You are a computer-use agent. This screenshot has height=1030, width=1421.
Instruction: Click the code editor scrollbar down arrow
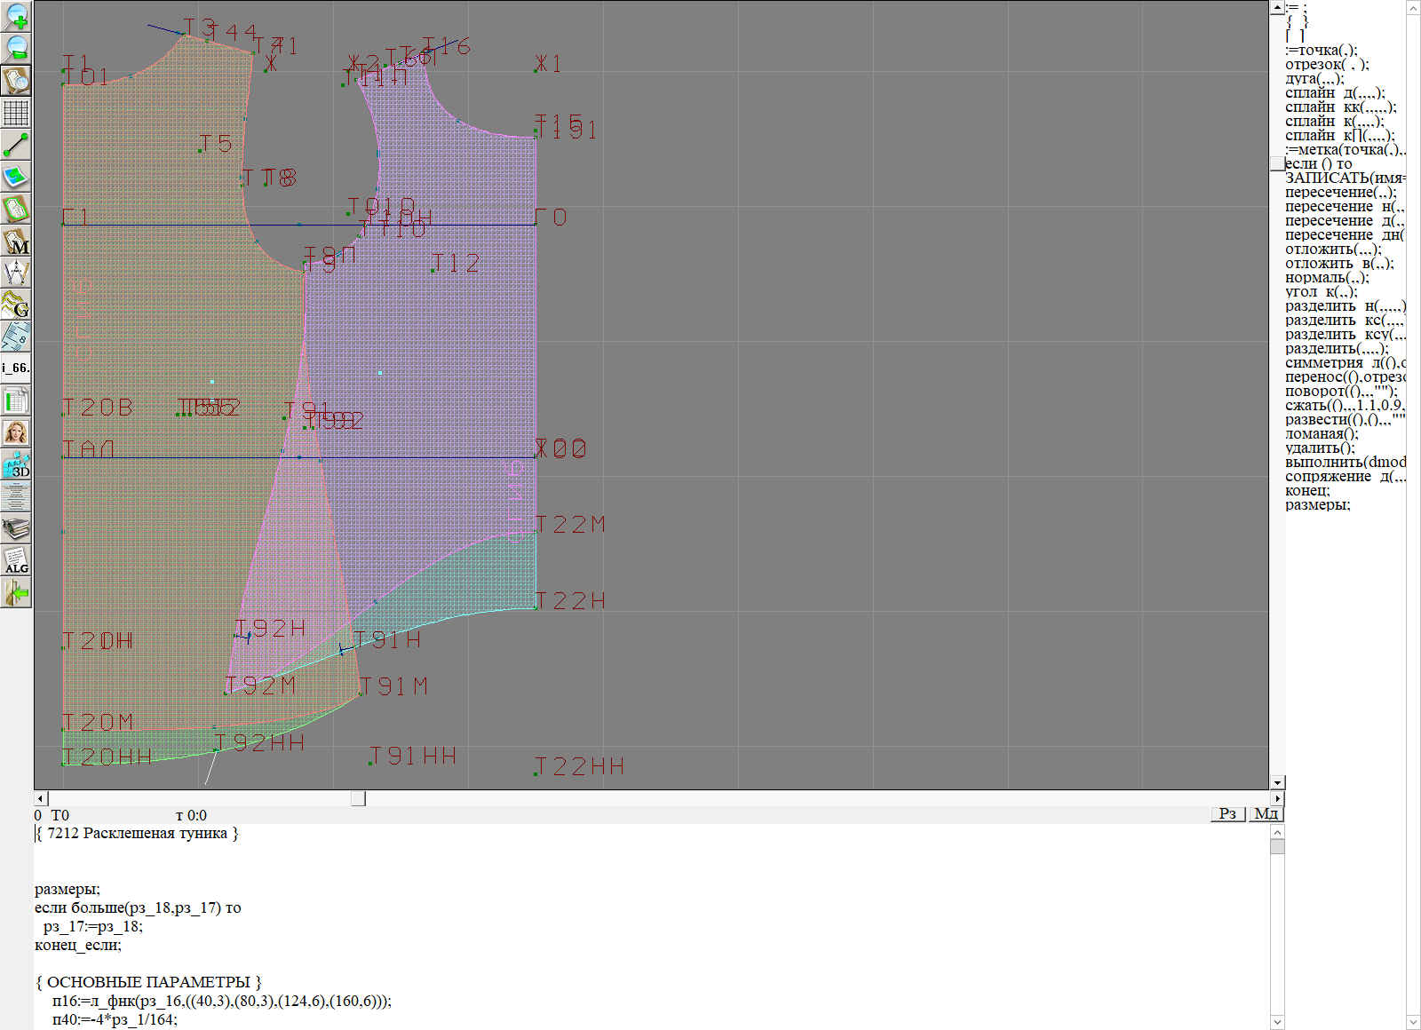pyautogui.click(x=1277, y=1021)
